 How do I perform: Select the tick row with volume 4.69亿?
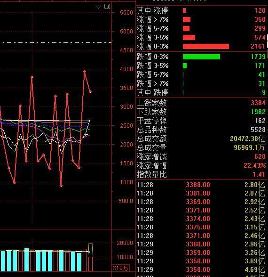pos(201,269)
